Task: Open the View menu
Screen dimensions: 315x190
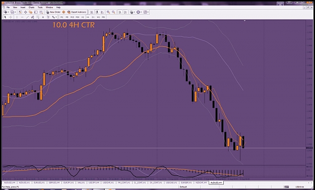Action: pyautogui.click(x=15, y=7)
